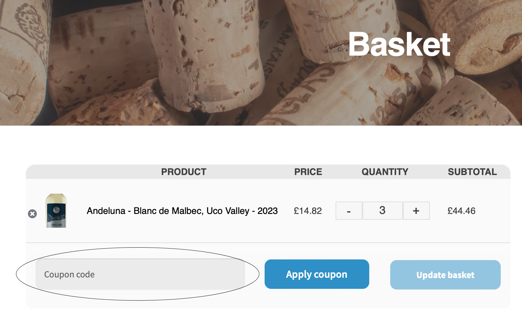This screenshot has width=522, height=316.
Task: Remove the Andeluna wine from basket
Action: pyautogui.click(x=32, y=214)
